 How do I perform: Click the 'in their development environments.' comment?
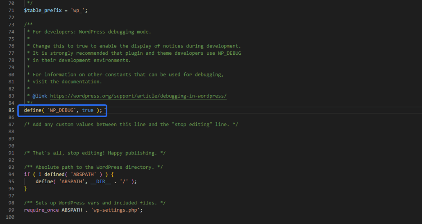click(82, 60)
